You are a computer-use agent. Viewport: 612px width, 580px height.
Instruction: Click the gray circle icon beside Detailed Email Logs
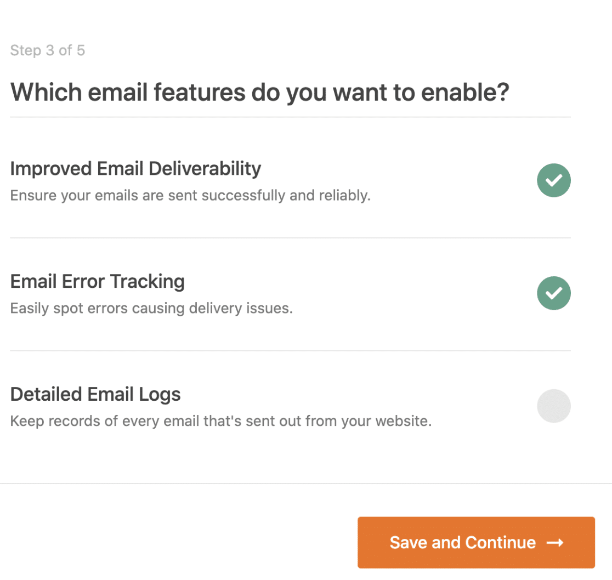pos(553,406)
